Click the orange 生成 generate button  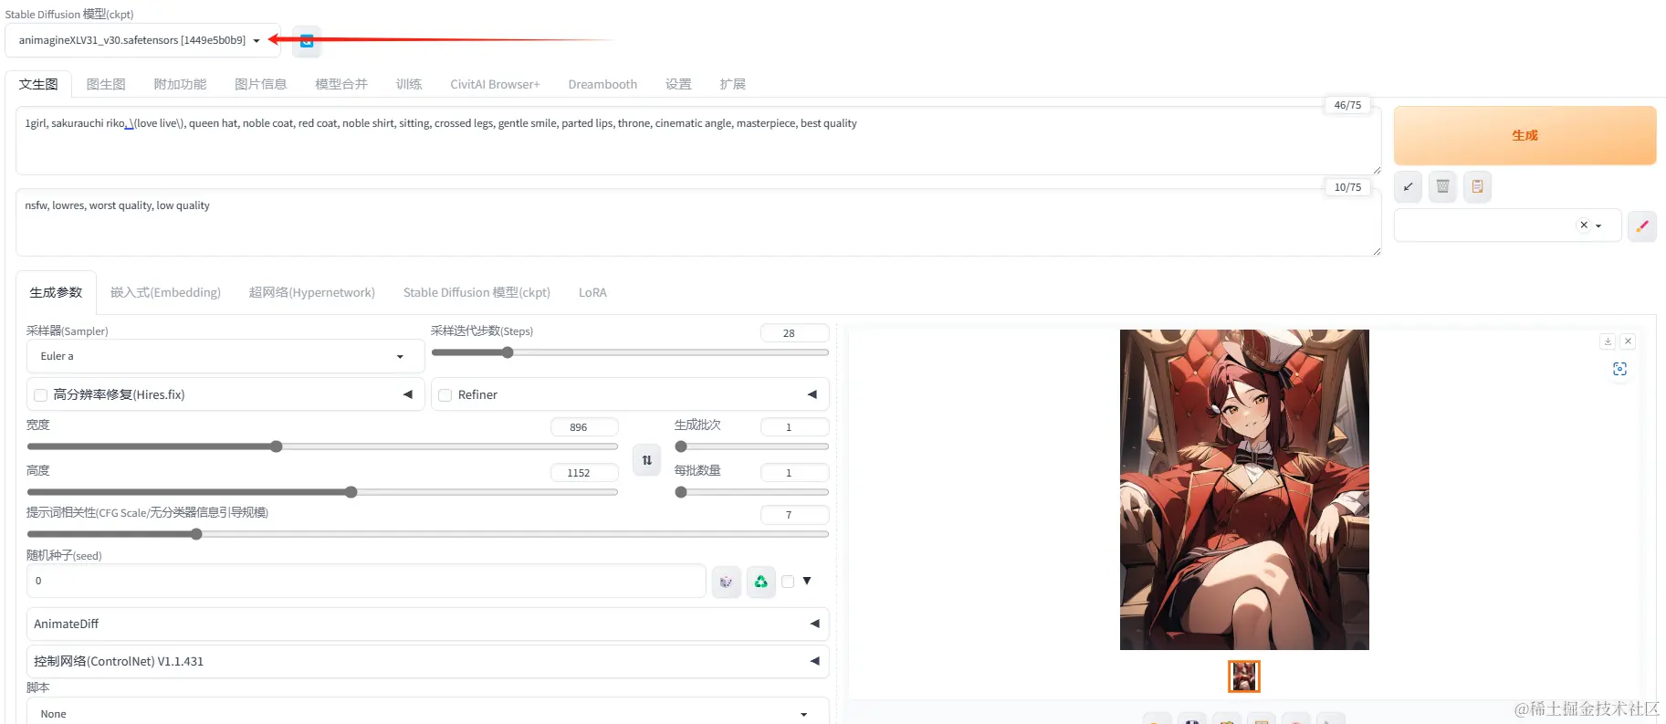tap(1525, 135)
